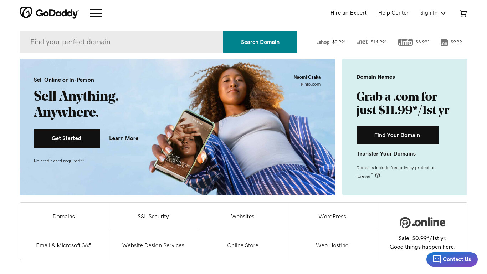Click the GoDaddy logo
This screenshot has width=487, height=274.
pyautogui.click(x=49, y=13)
